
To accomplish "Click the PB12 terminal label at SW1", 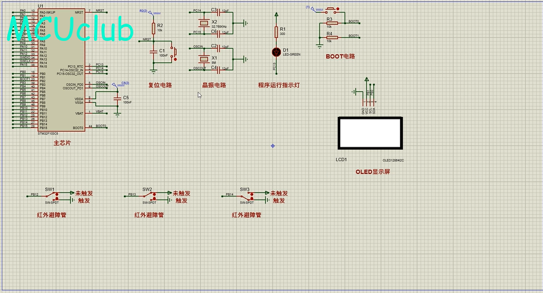I will (x=35, y=194).
